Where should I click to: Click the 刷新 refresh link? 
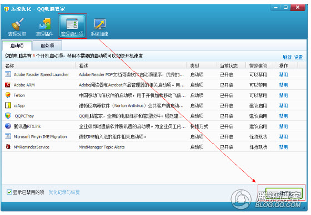pos(287,57)
